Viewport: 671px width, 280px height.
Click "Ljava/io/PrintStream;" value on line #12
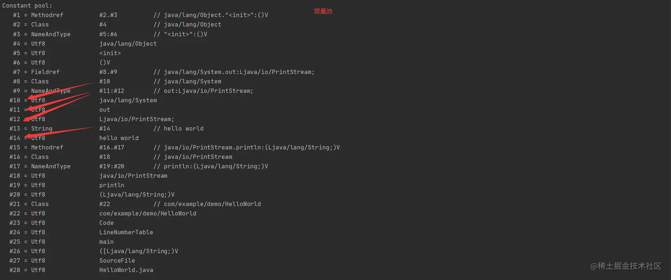point(137,119)
